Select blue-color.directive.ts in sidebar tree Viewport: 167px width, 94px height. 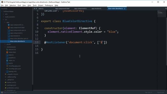point(17,41)
